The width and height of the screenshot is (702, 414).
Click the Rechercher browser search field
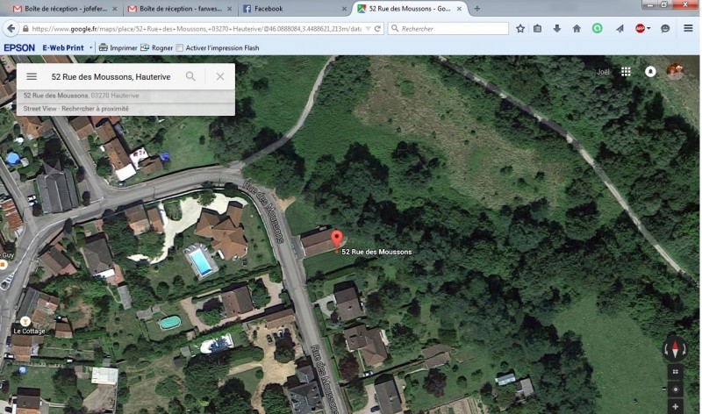click(448, 29)
